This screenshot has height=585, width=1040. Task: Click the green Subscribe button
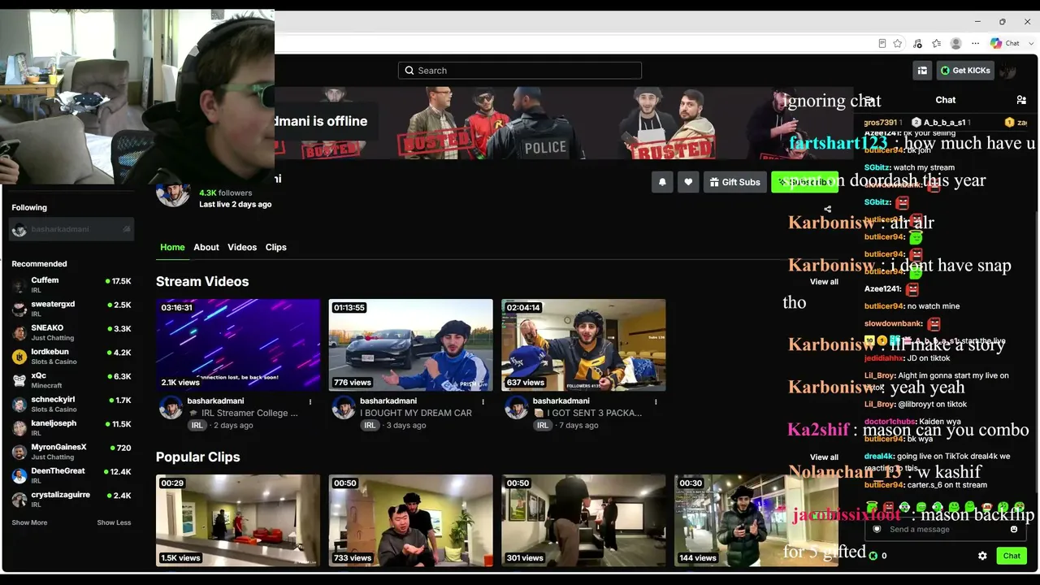[x=804, y=182]
